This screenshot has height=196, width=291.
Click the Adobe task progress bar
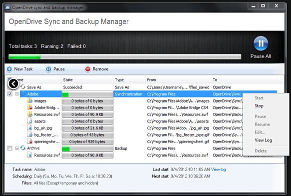point(87,94)
